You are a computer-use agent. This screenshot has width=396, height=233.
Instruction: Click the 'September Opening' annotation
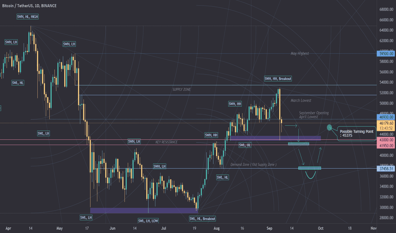(x=314, y=113)
